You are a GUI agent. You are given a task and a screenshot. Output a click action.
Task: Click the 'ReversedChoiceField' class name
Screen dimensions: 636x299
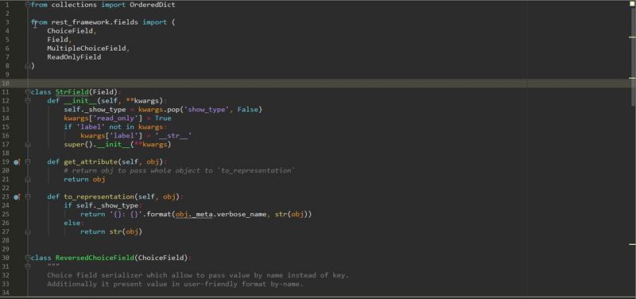(95, 258)
